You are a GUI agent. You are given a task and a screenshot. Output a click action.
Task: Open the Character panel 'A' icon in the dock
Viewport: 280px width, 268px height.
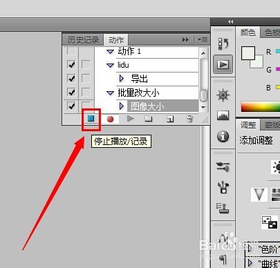pos(223,238)
